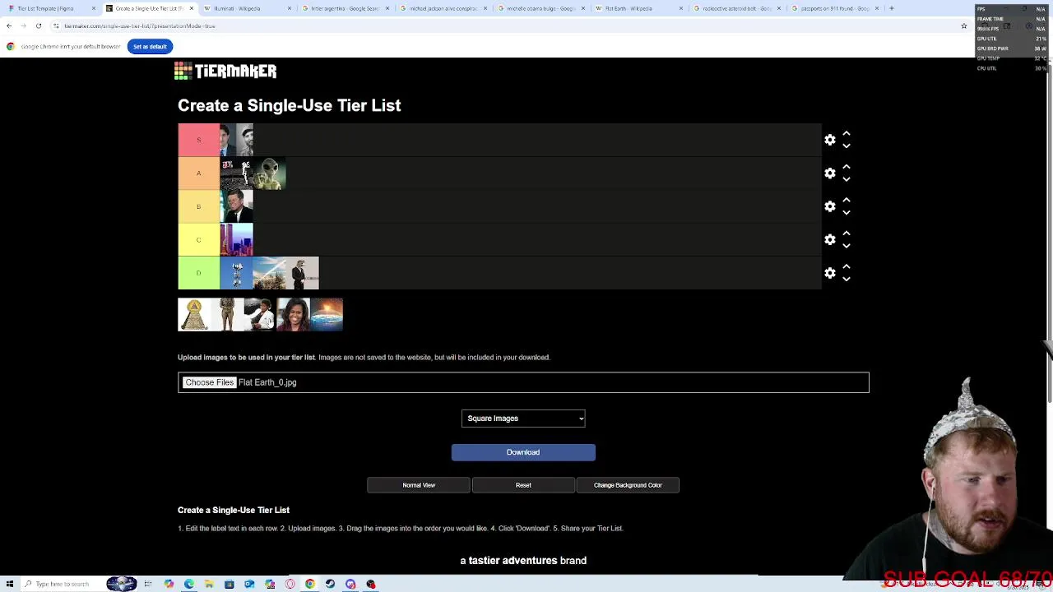Open Google Chrome from taskbar
Viewport: 1053px width, 592px height.
(310, 584)
